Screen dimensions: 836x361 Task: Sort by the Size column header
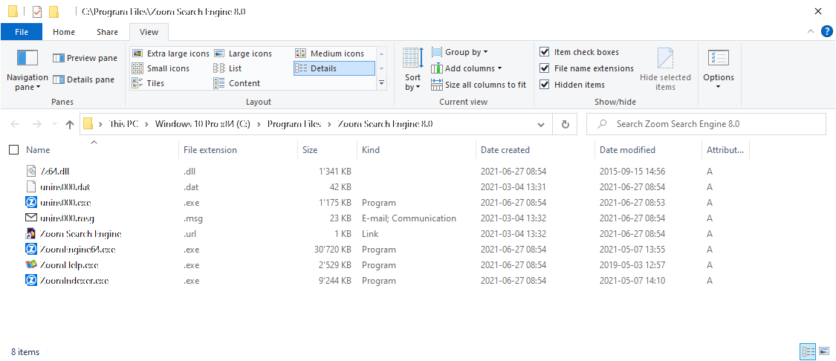[x=310, y=150]
